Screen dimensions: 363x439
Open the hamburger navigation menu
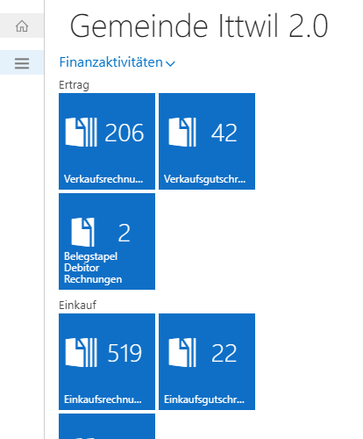tap(22, 62)
